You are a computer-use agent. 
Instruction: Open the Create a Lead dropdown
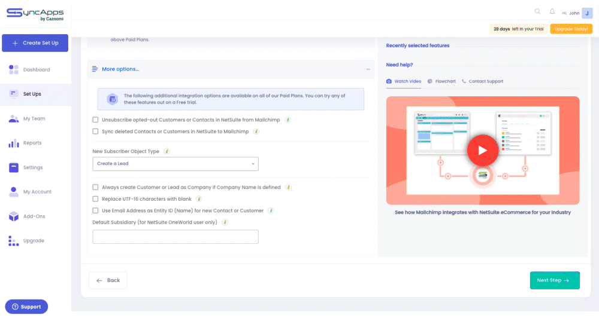(x=176, y=164)
